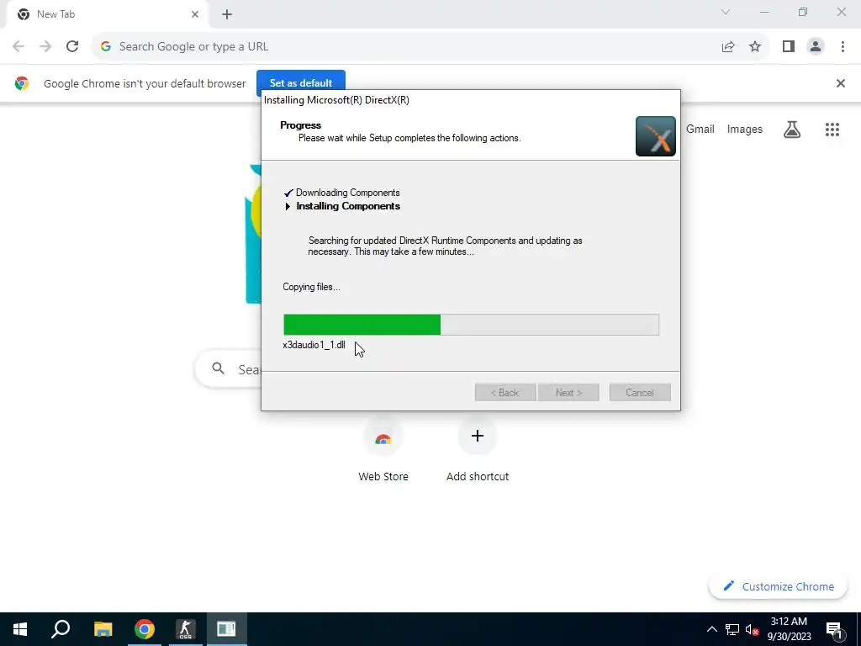Open Windows taskbar search

pos(61,629)
